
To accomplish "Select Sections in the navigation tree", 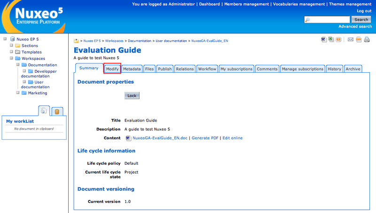I will [x=30, y=46].
